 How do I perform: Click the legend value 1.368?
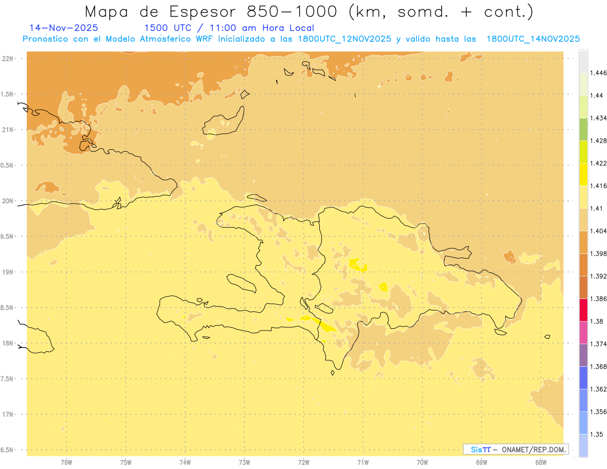tap(598, 366)
